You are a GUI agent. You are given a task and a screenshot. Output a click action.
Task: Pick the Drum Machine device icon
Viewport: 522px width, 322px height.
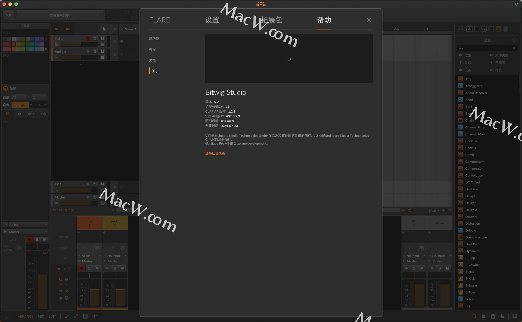coord(460,237)
